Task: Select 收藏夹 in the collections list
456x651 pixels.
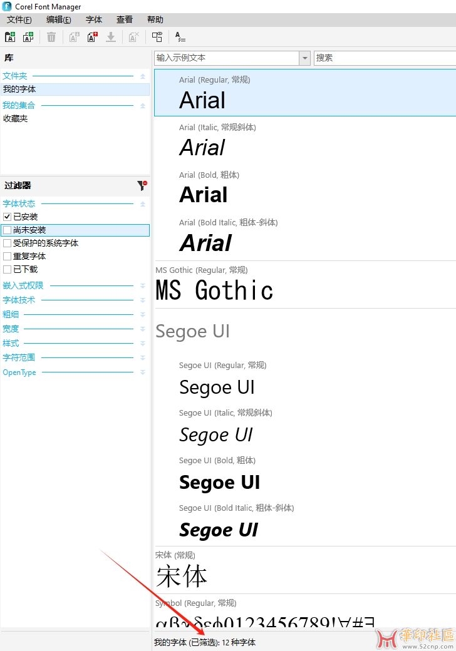Action: pos(16,119)
